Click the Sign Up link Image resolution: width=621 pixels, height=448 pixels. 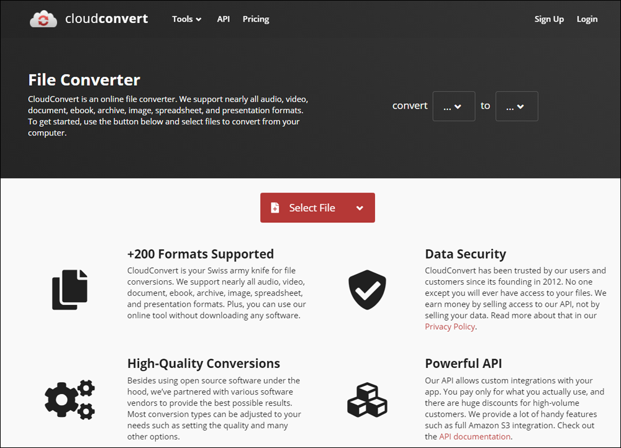pyautogui.click(x=549, y=19)
